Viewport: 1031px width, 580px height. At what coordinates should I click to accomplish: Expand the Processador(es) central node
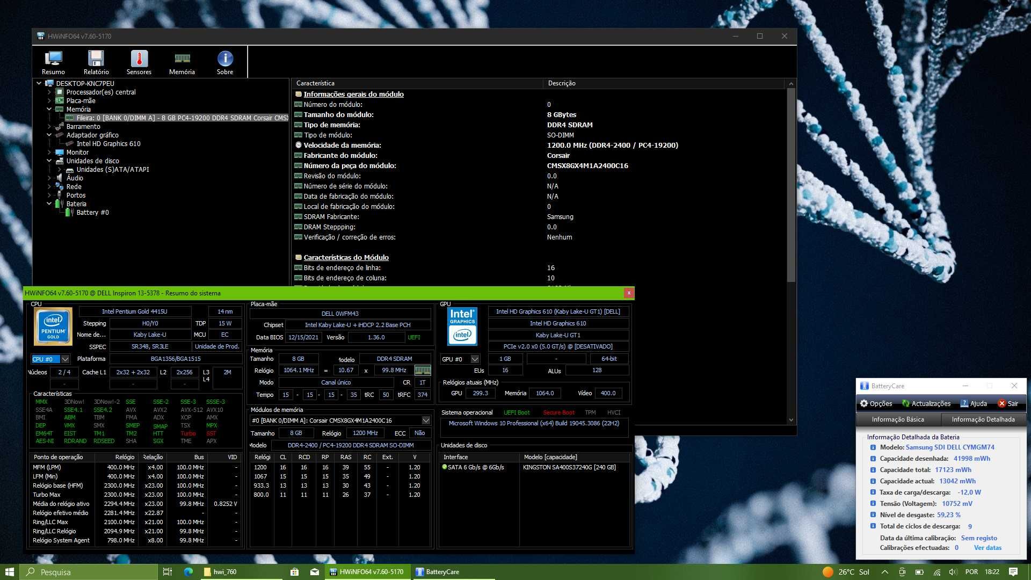click(x=49, y=92)
